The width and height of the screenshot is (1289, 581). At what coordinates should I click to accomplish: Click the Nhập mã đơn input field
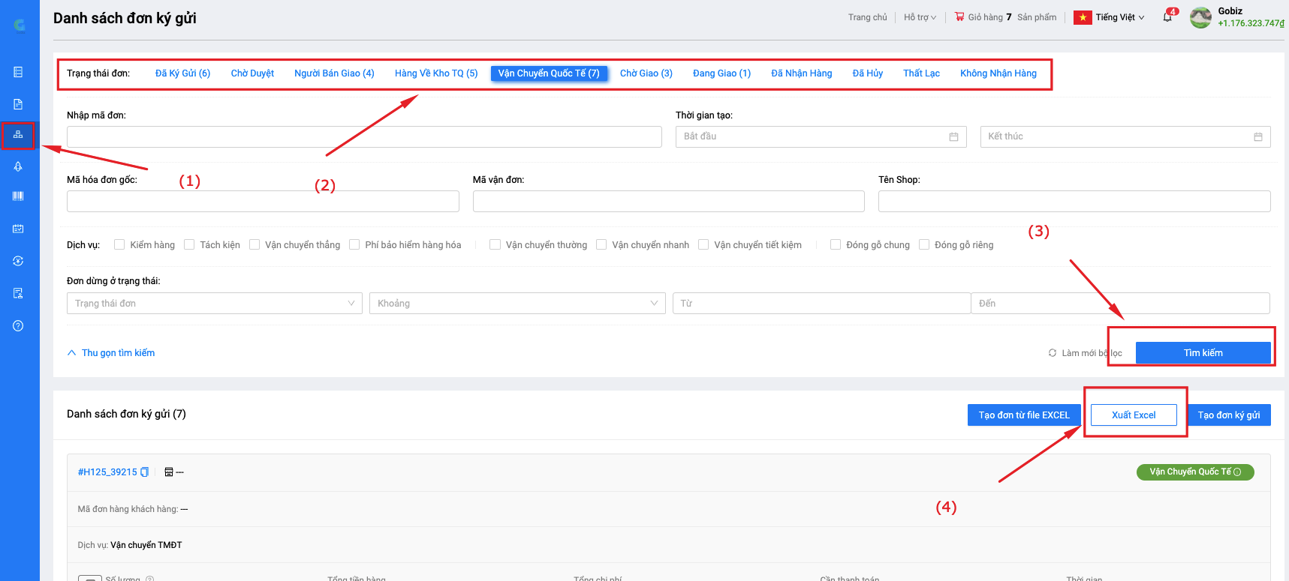(x=364, y=136)
